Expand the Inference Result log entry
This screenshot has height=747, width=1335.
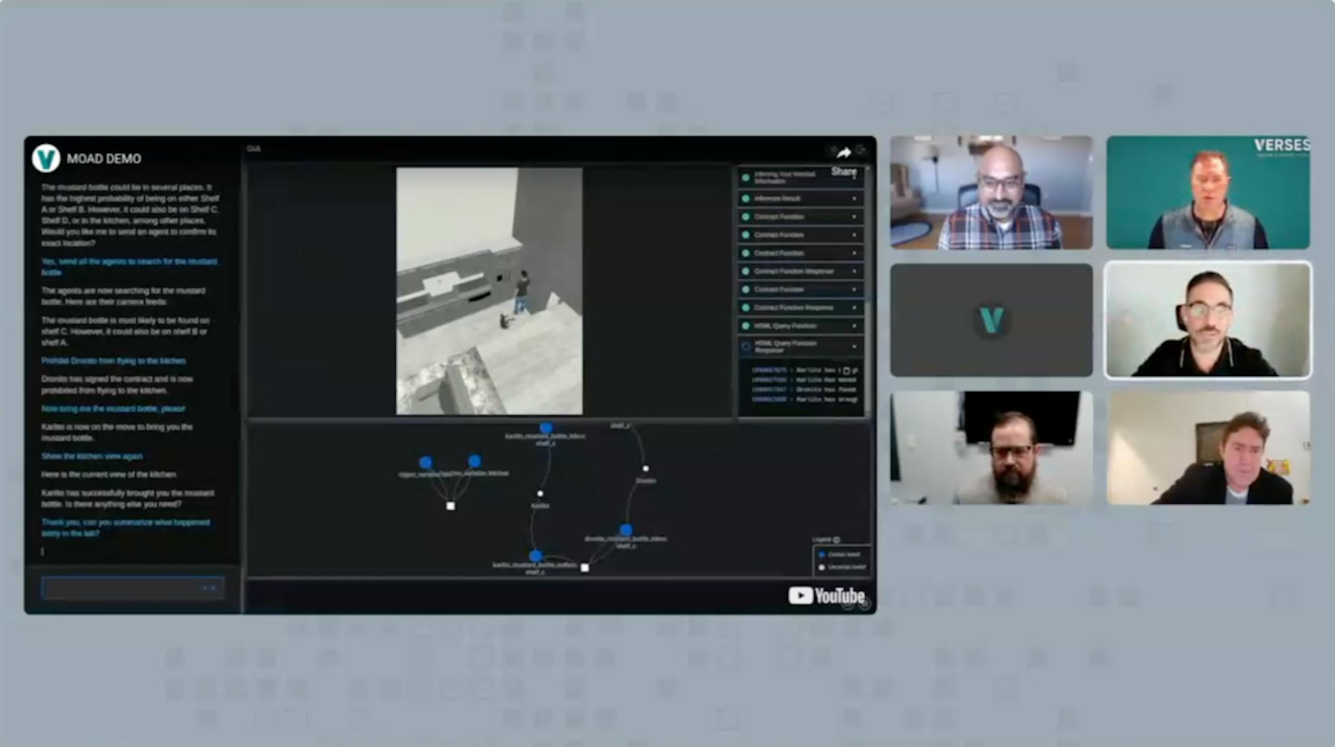(x=854, y=198)
